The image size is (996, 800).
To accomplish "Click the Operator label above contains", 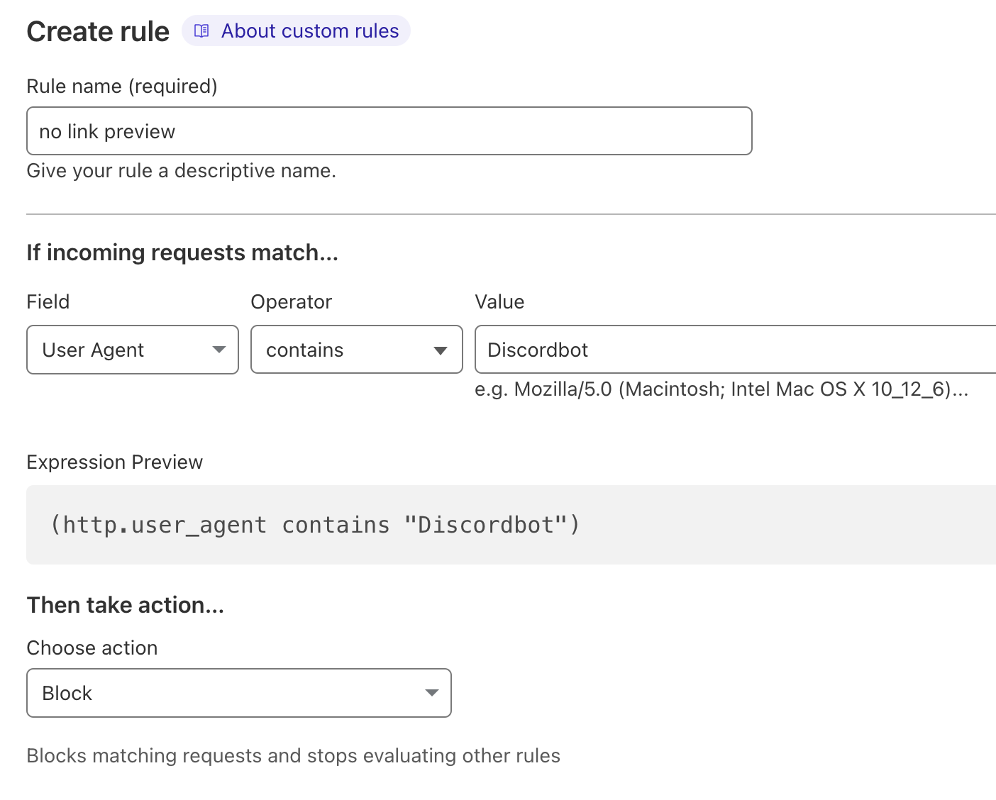I will 292,302.
